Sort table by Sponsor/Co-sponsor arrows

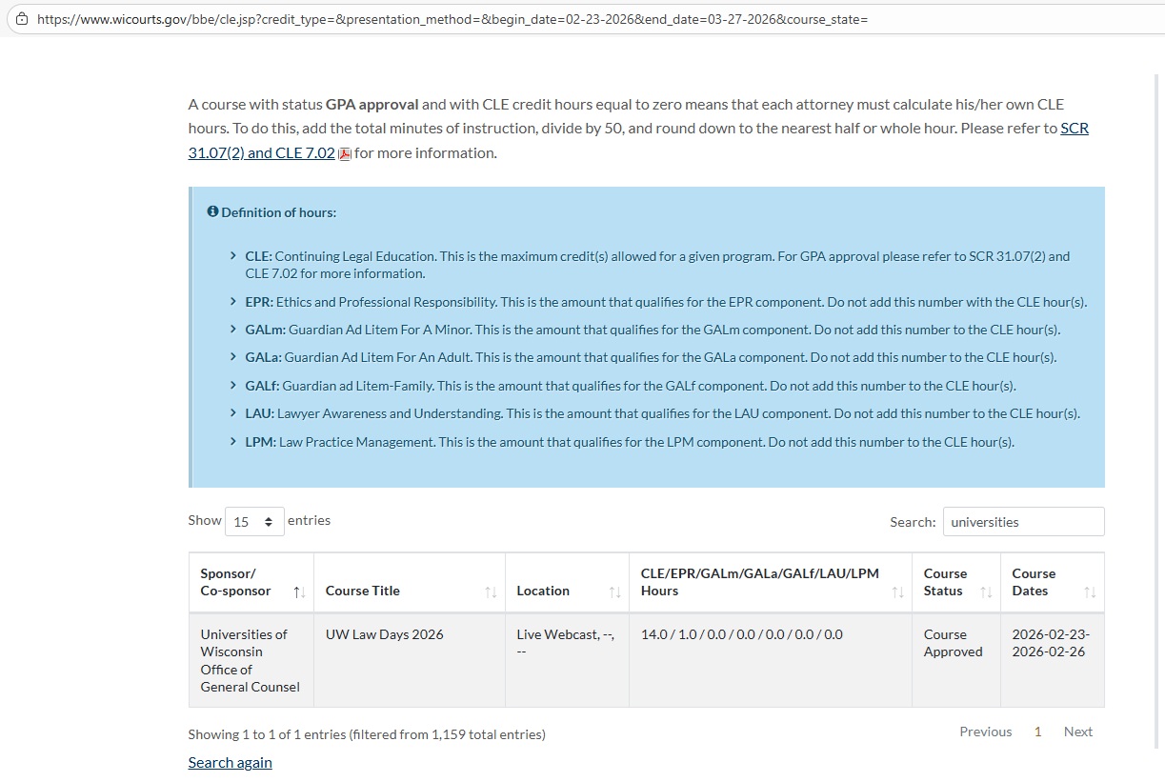(x=299, y=592)
